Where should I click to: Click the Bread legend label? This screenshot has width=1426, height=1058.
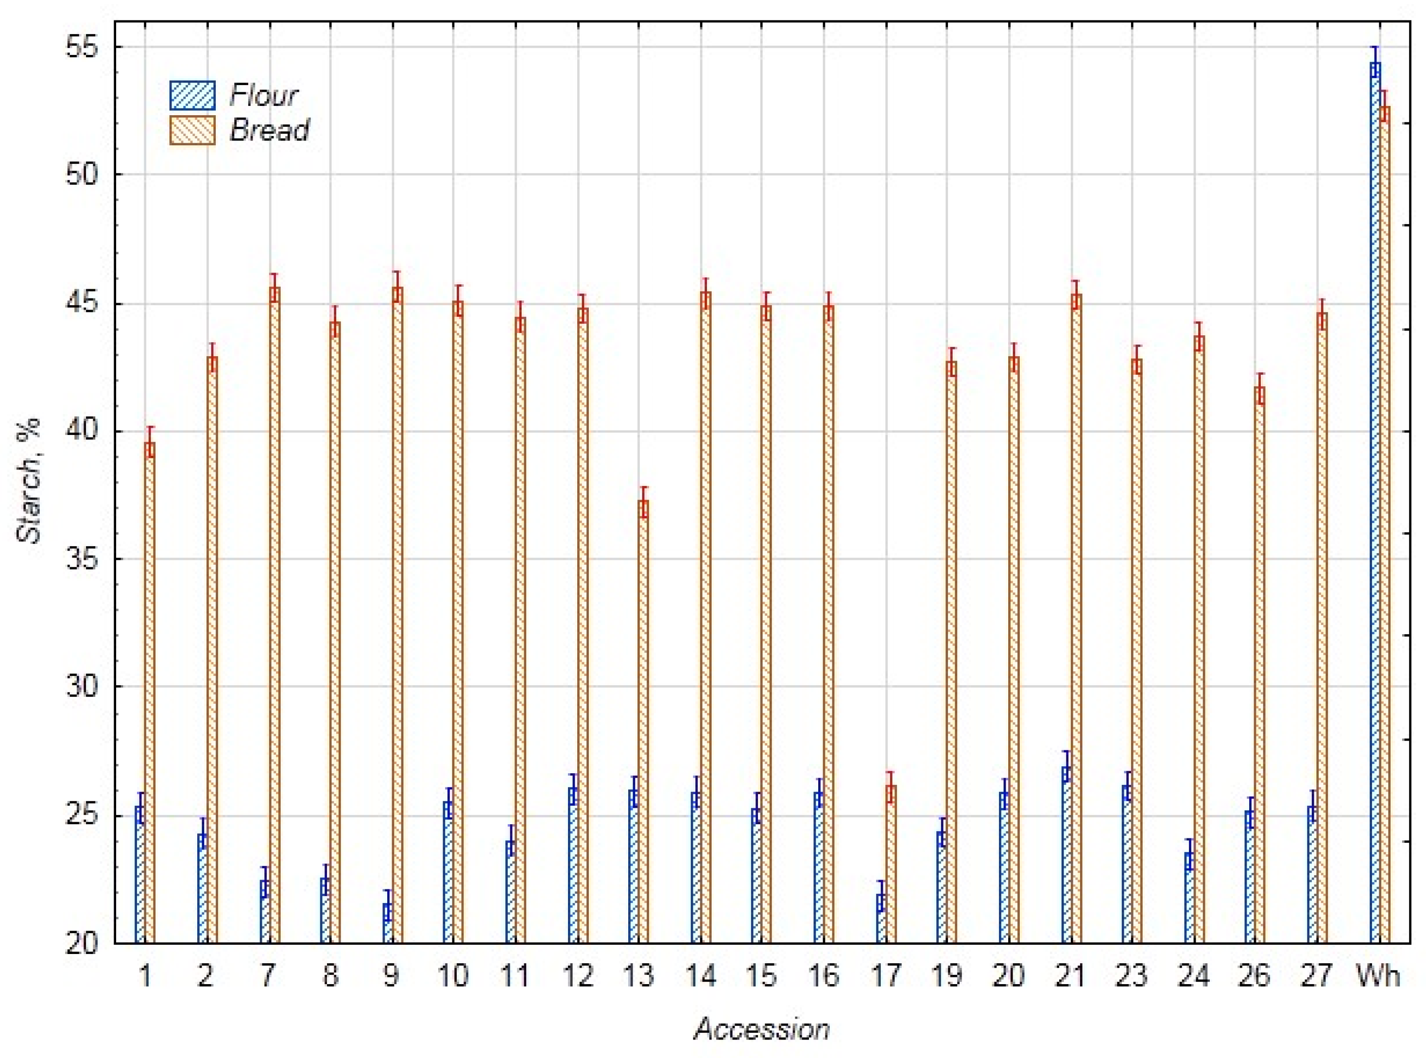coord(270,130)
